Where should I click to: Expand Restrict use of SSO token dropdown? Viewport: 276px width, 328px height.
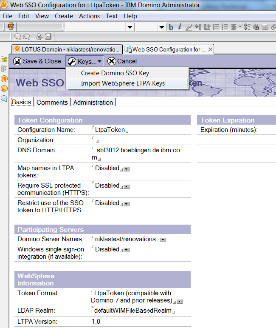pos(127,204)
